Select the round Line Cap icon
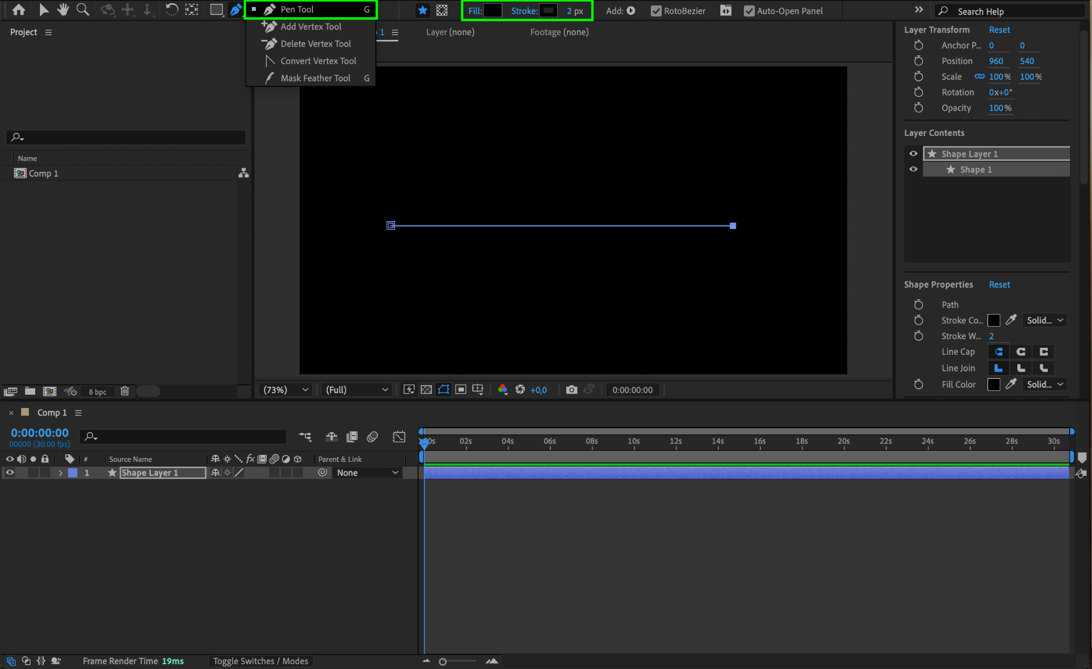The height and width of the screenshot is (669, 1092). (1021, 352)
